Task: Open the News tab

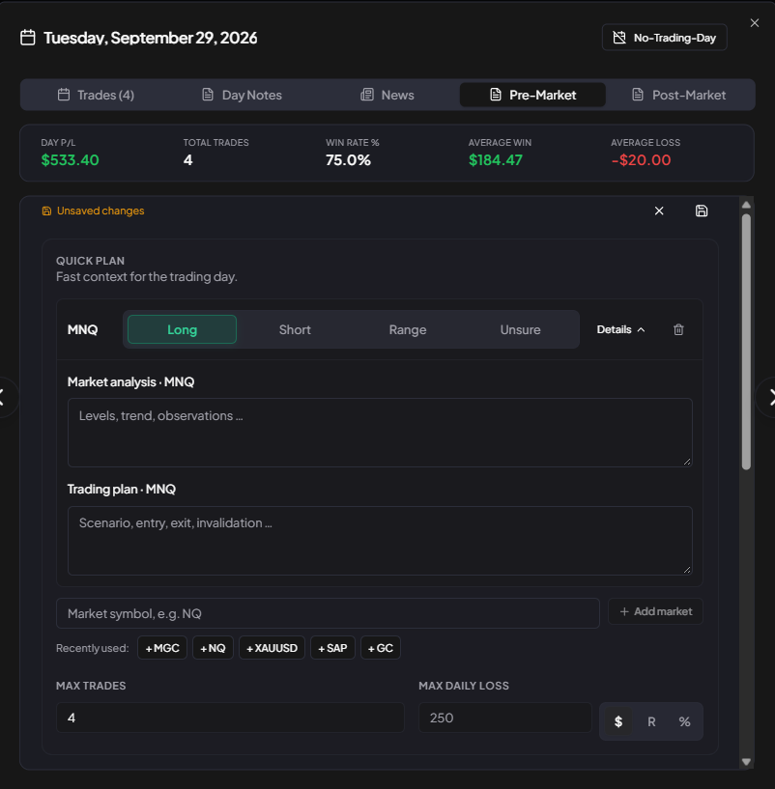Action: point(387,95)
